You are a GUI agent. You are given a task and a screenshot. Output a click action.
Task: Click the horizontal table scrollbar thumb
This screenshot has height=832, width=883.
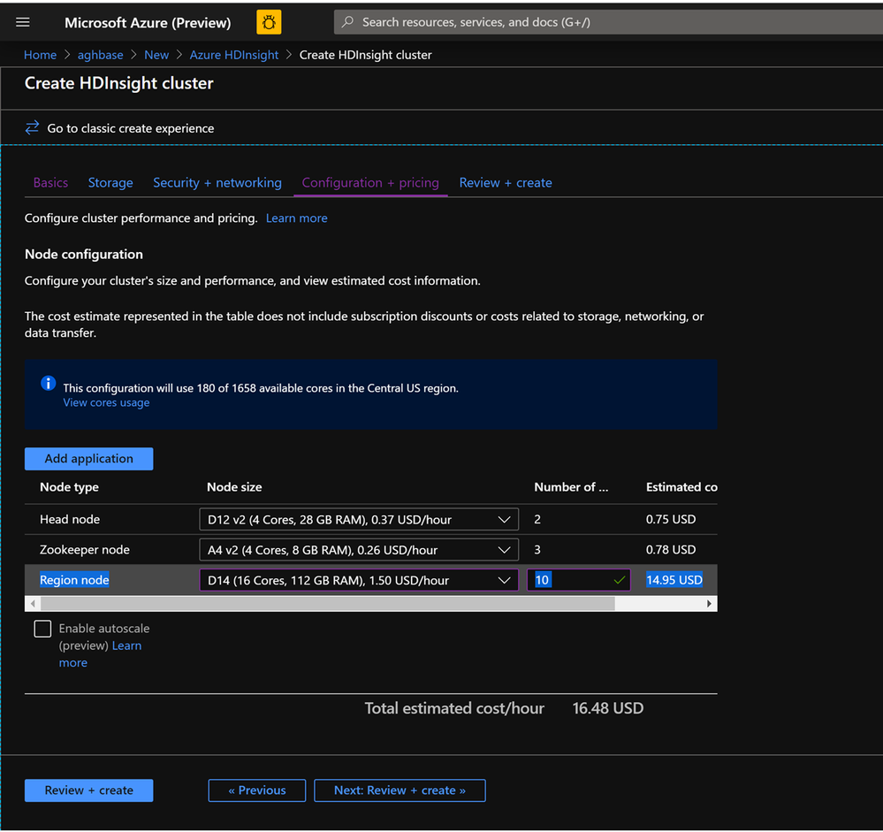[x=328, y=603]
